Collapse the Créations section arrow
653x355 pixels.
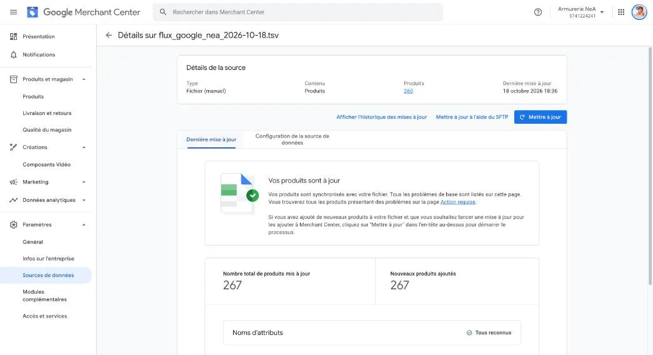pos(84,147)
